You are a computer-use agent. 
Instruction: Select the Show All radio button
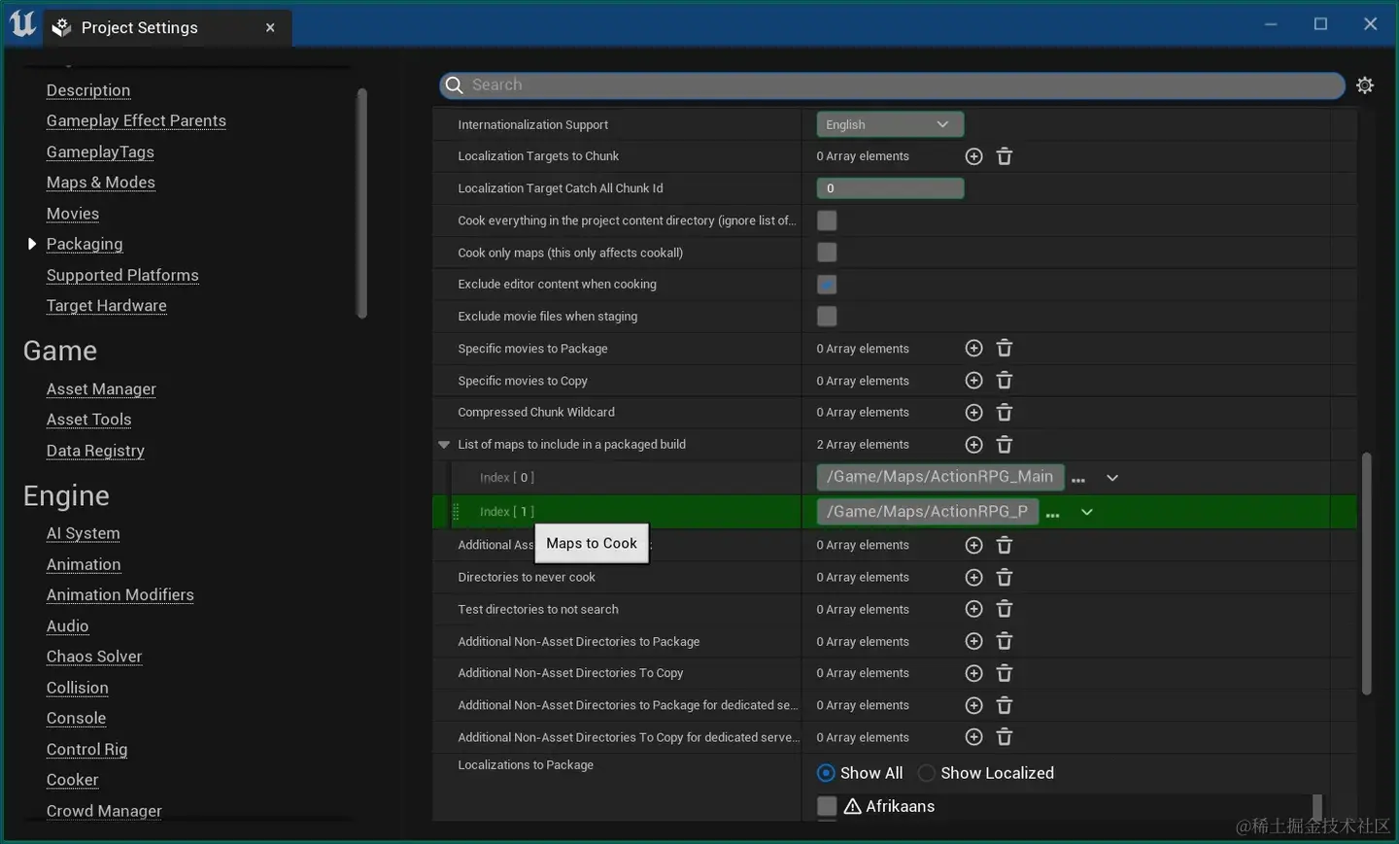[826, 773]
